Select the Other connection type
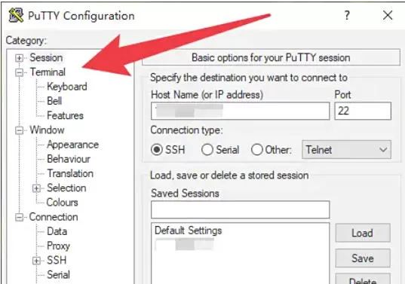This screenshot has height=284, width=405. point(257,150)
